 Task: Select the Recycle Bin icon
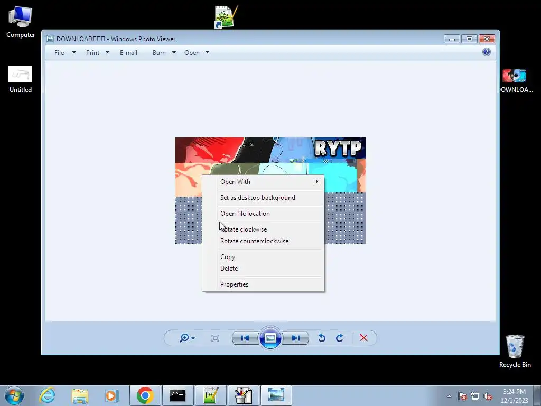pyautogui.click(x=515, y=351)
